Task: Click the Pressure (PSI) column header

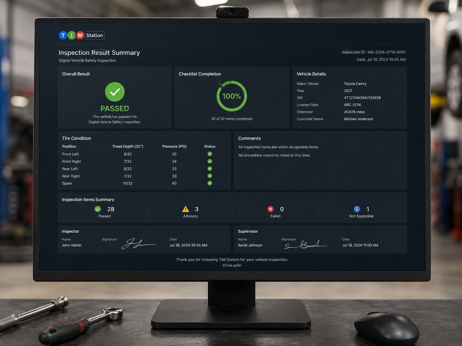Action: click(174, 147)
